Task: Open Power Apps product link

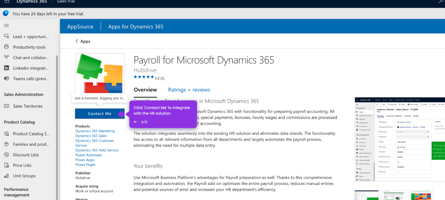Action: click(x=85, y=160)
